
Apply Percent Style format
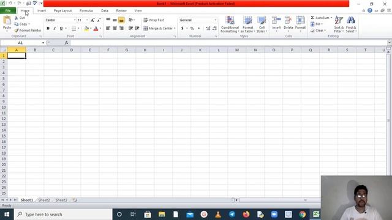tap(192, 29)
